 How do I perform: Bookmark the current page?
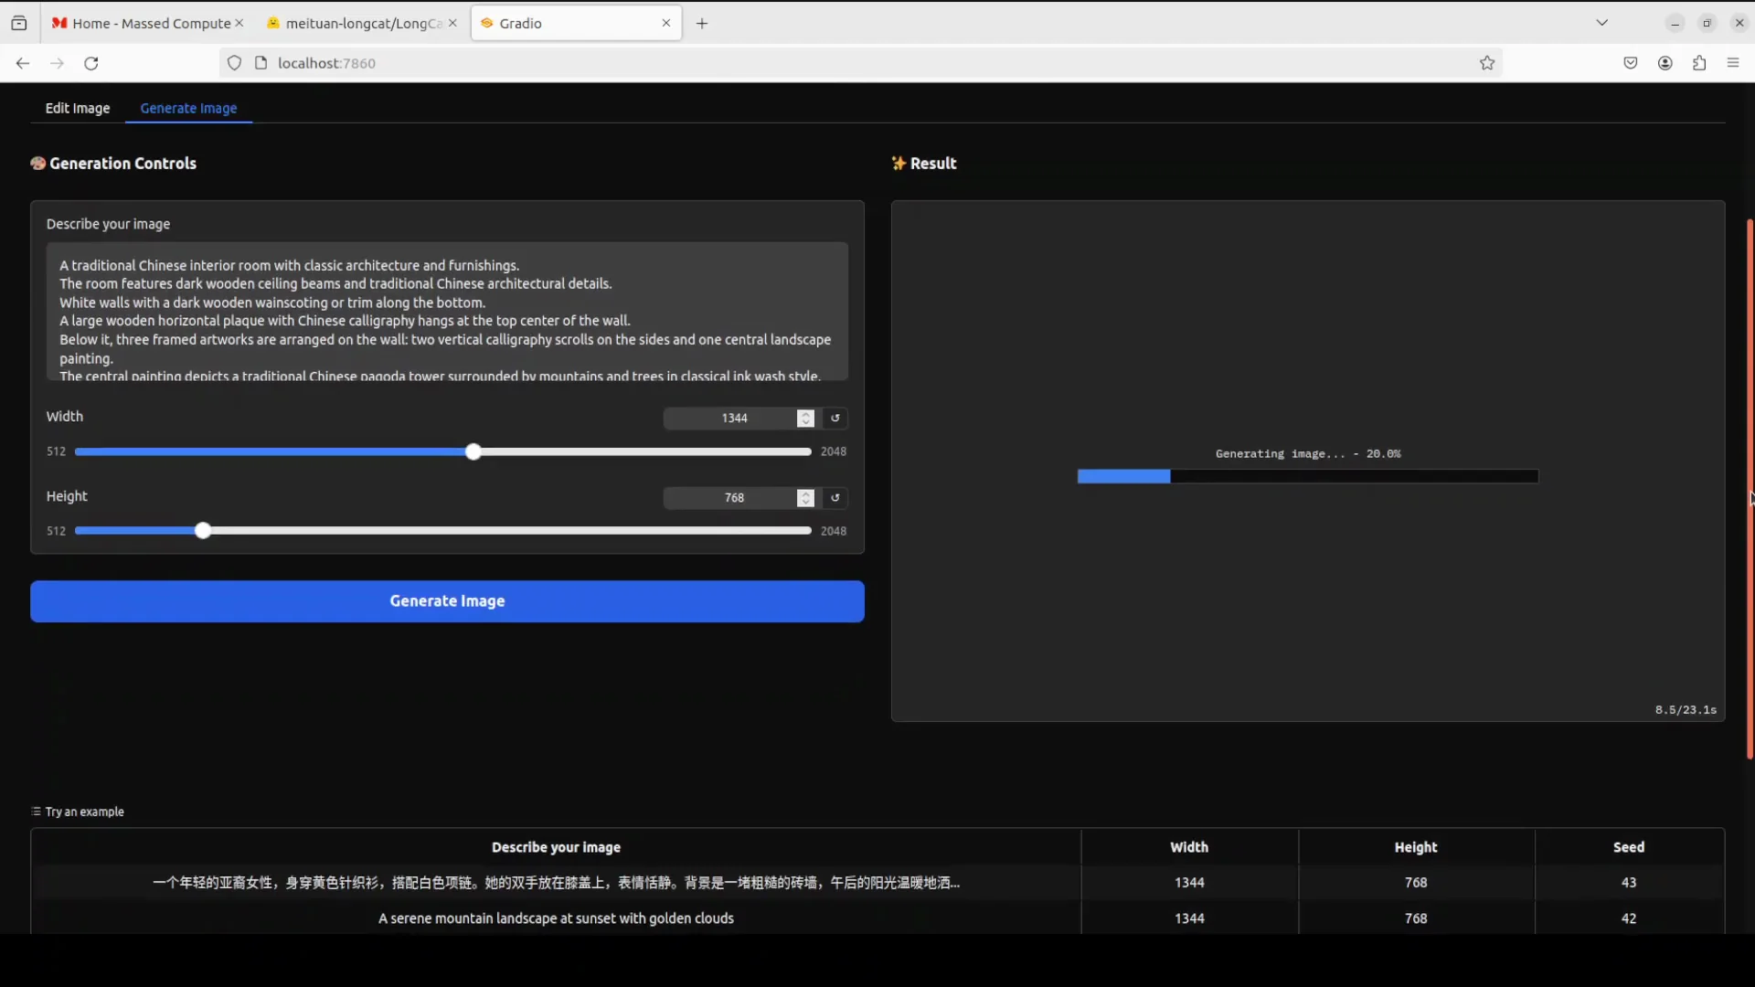pyautogui.click(x=1487, y=63)
